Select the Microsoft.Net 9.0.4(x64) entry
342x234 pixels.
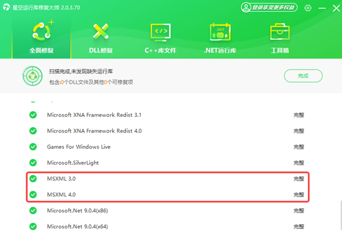78,227
